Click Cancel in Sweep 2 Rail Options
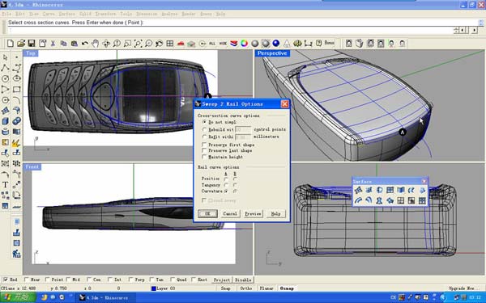The image size is (486, 303). tap(230, 213)
